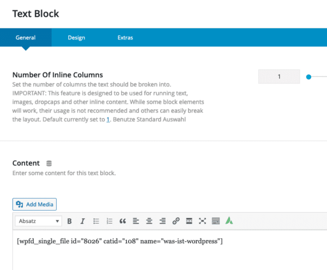Insert or edit a link
The width and height of the screenshot is (327, 270).
click(x=176, y=221)
